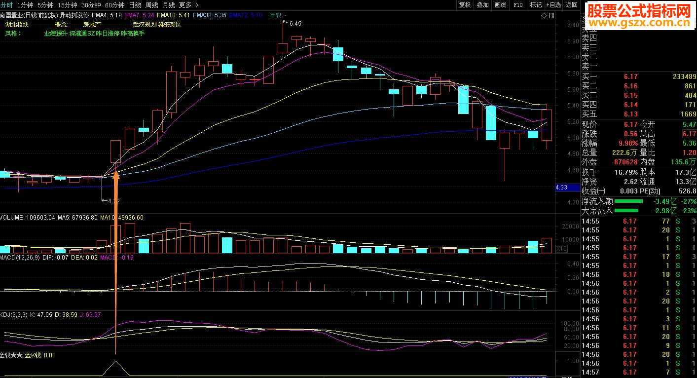Click the DEA: 0.02 value

pyautogui.click(x=84, y=257)
